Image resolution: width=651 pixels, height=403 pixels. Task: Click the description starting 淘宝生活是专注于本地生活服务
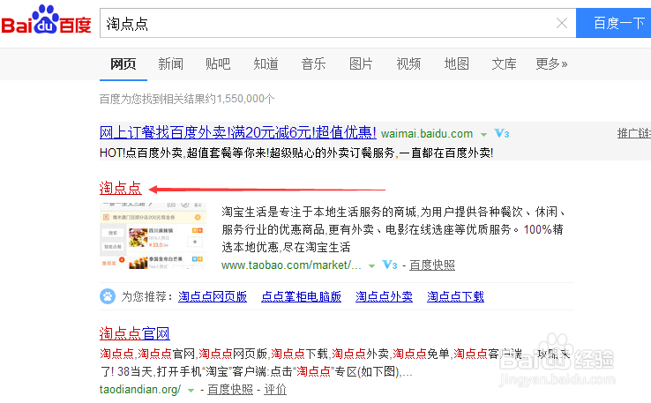click(393, 229)
